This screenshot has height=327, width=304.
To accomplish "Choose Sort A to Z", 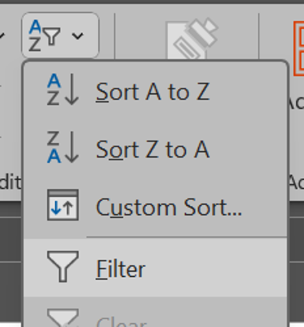I will point(153,92).
